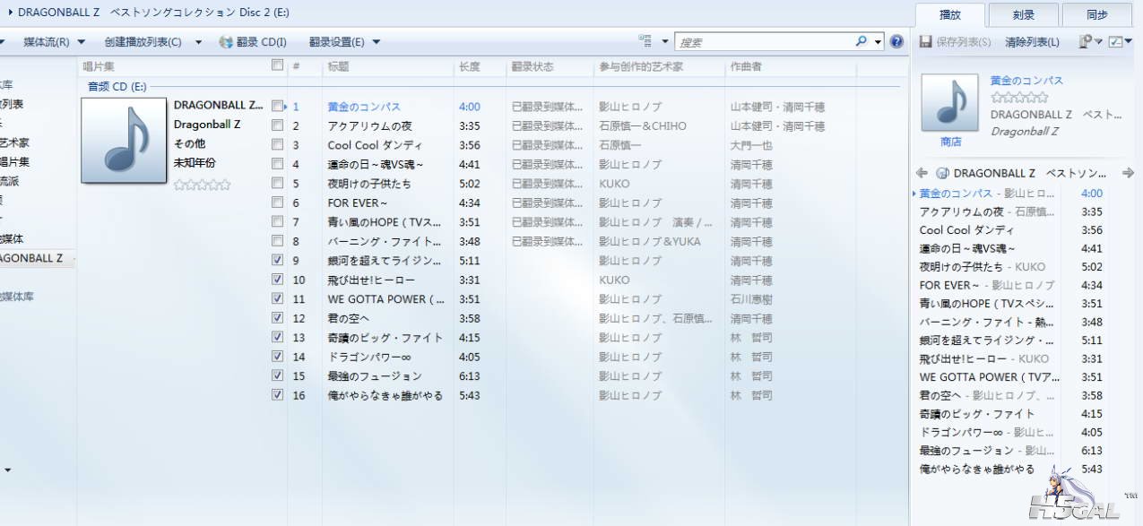Viewport: 1143px width, 526px height.
Task: Click the small down arrow at bottom left
Action: pos(8,470)
